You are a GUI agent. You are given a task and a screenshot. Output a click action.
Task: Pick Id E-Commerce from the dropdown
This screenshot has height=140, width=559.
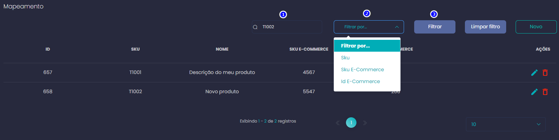[x=360, y=81]
